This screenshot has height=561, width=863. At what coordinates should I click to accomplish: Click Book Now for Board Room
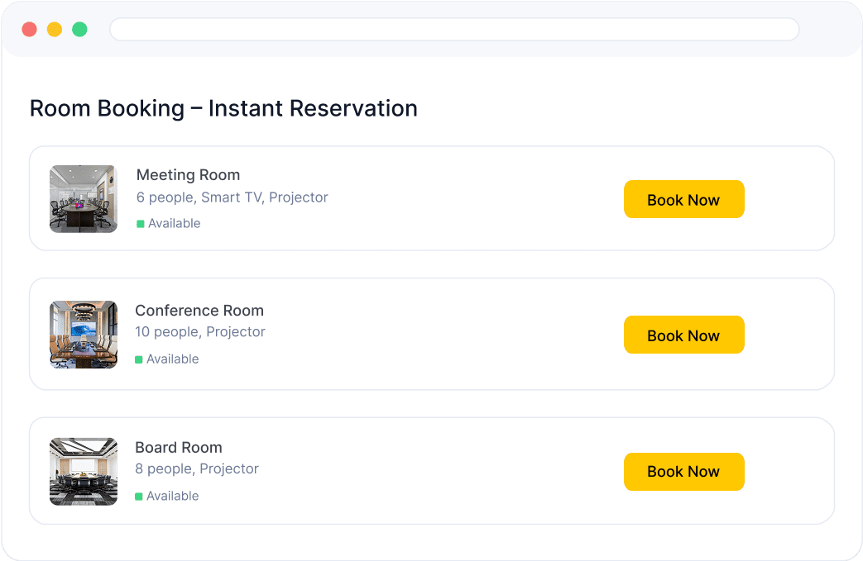click(x=683, y=472)
